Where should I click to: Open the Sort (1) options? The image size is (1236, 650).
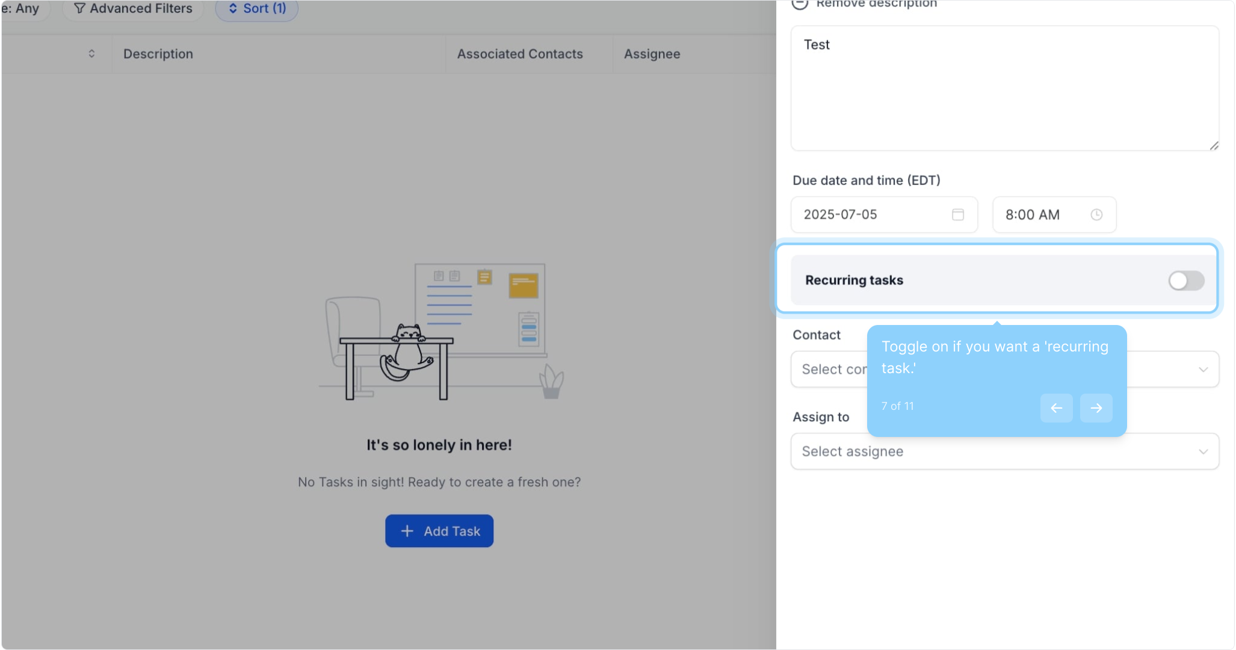tap(257, 8)
